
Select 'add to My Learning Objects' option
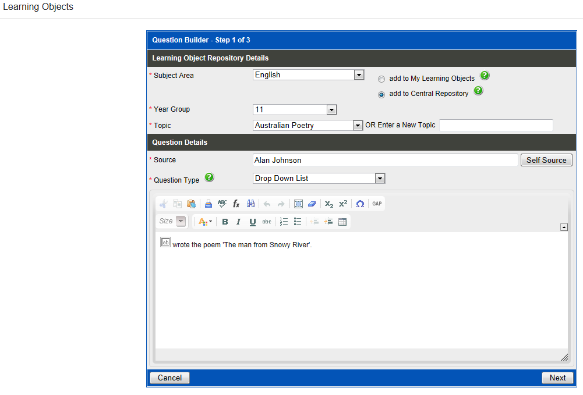pos(381,79)
